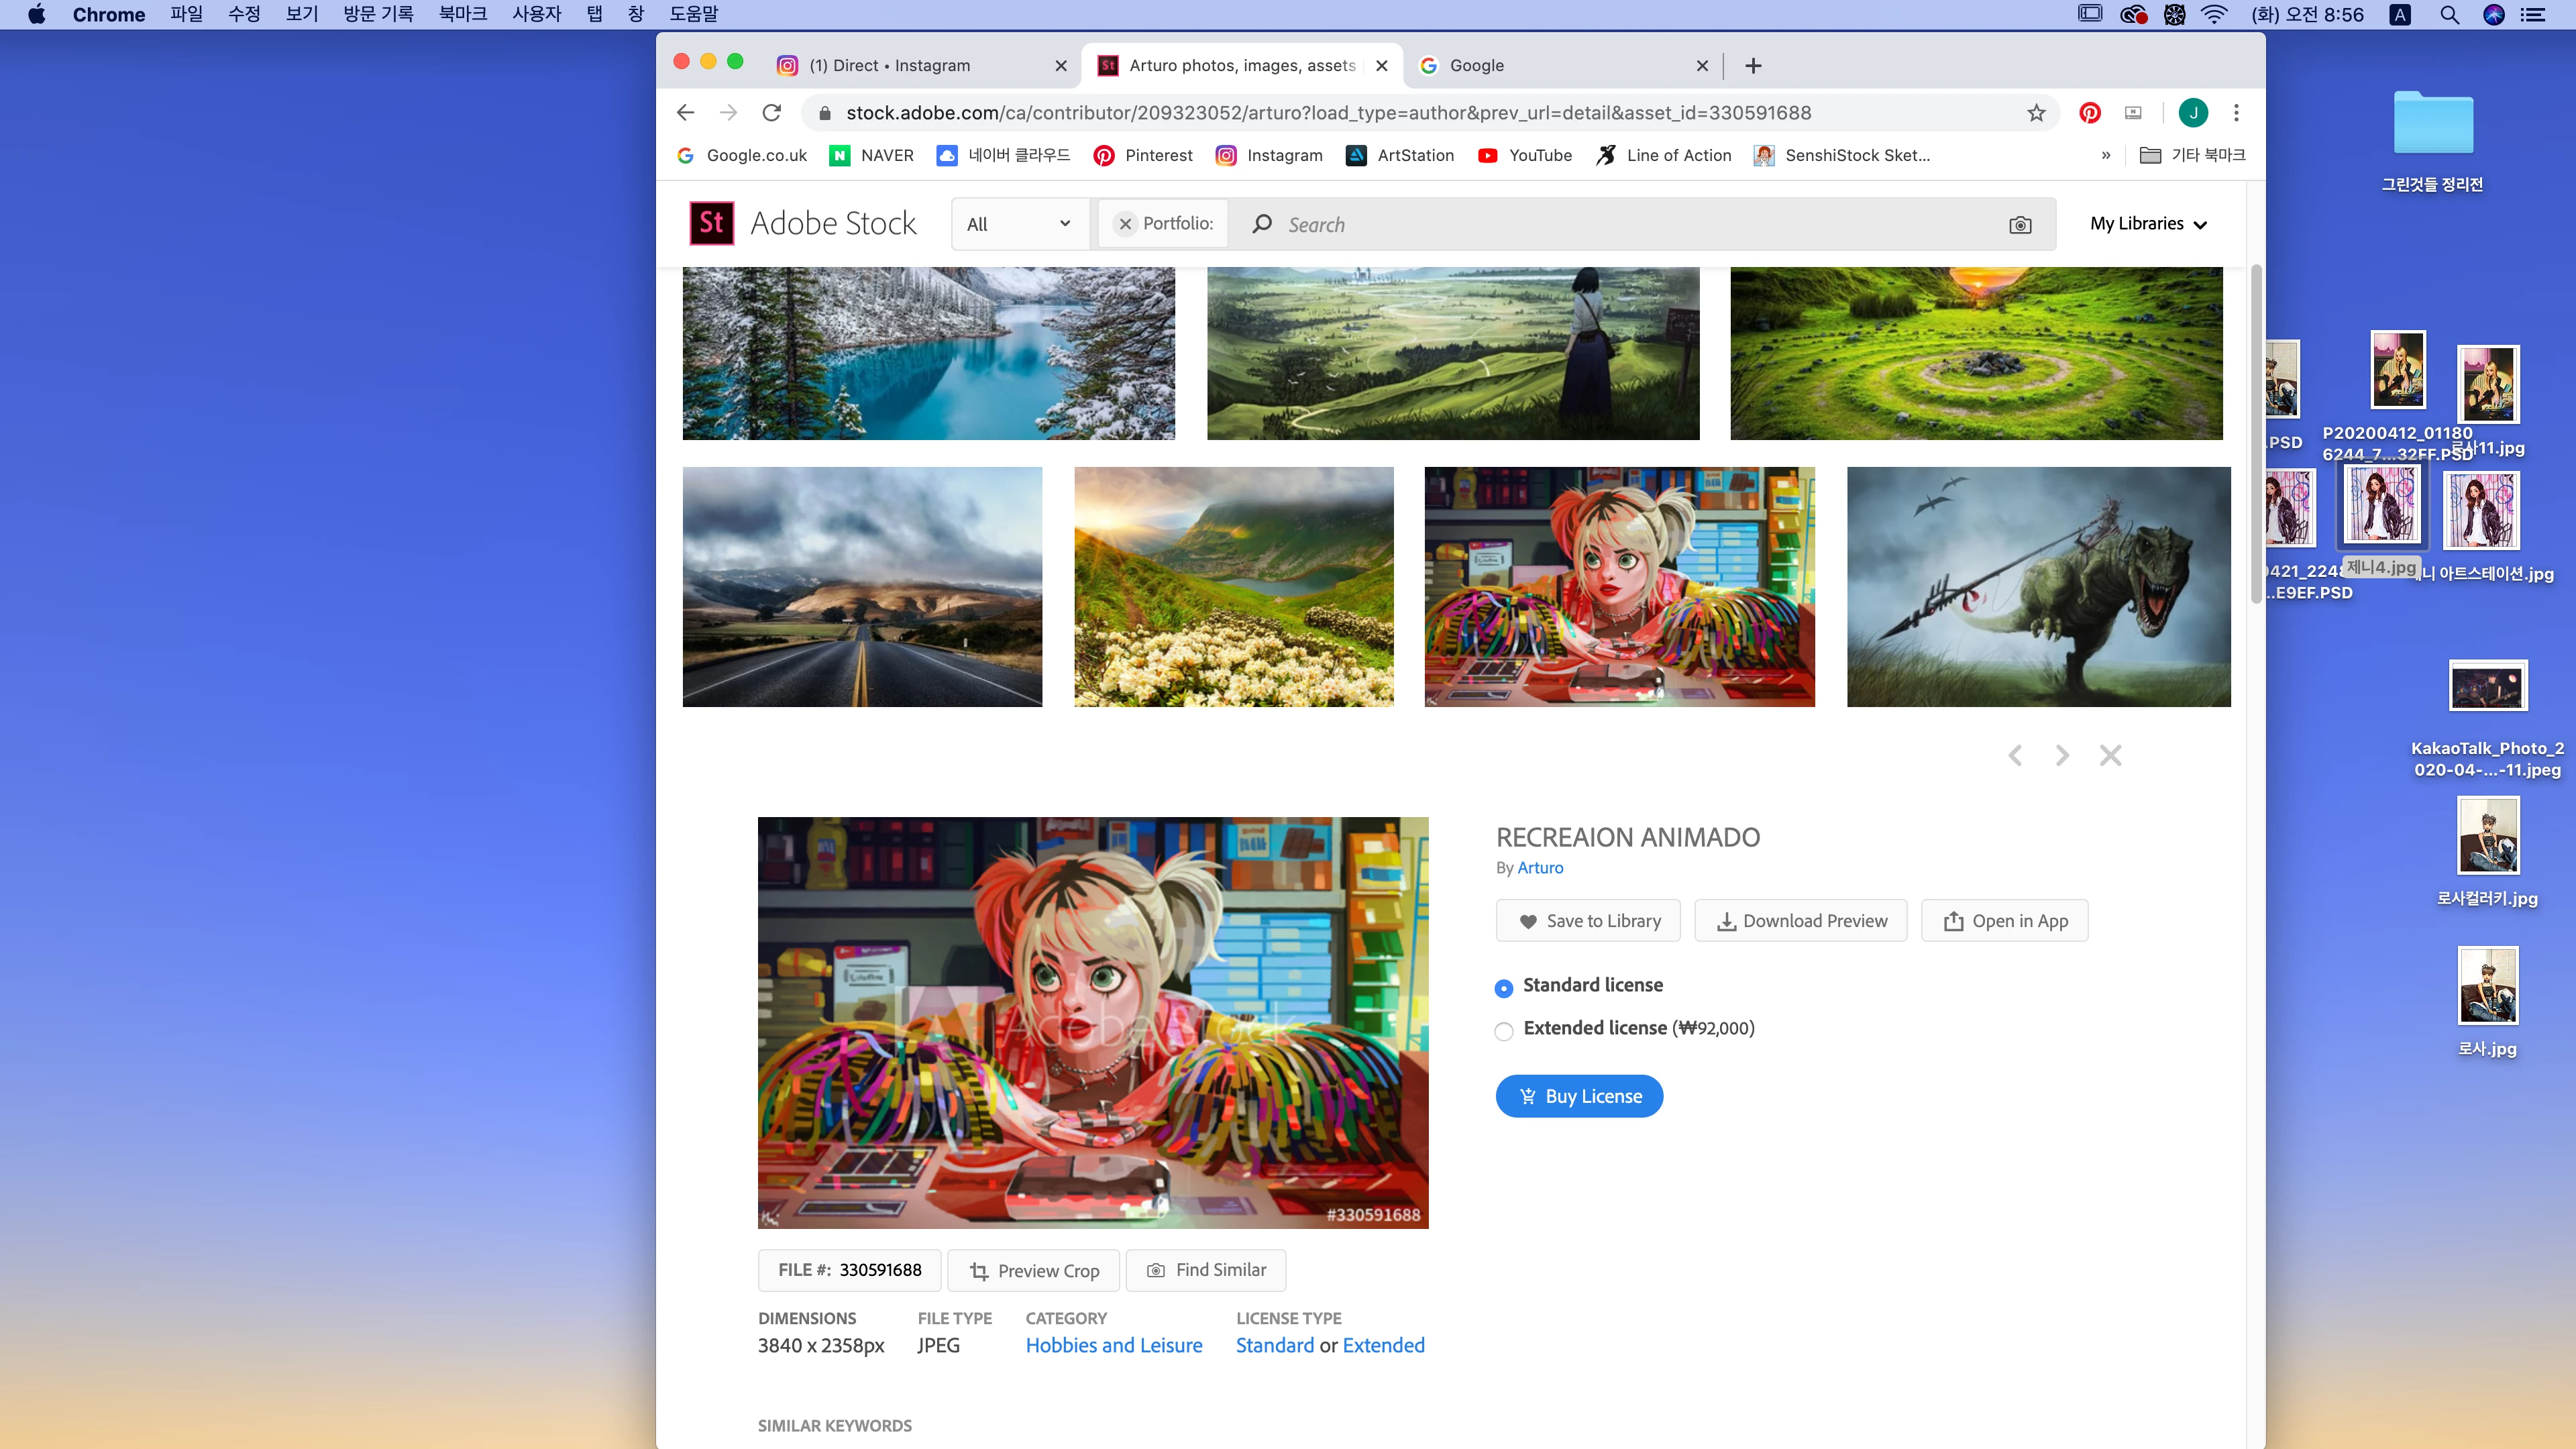
Task: Click the Buy License button
Action: click(x=1579, y=1096)
